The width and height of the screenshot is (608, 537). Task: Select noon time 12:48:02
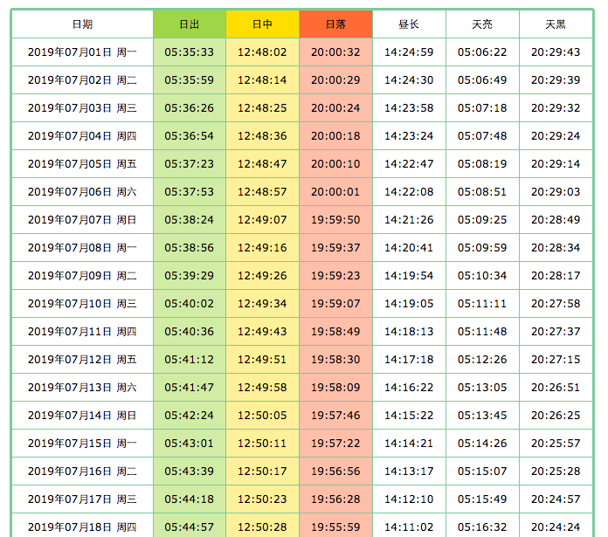tap(263, 52)
